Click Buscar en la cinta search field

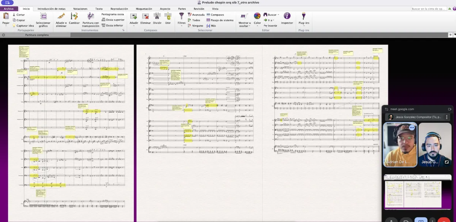[429, 9]
